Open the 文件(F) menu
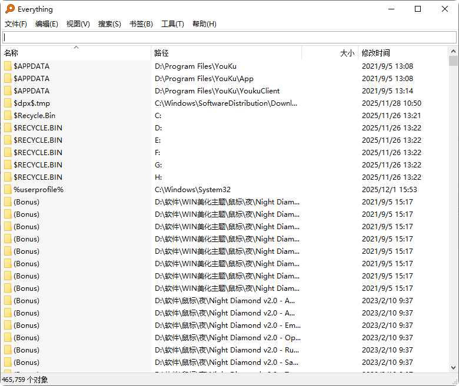 tap(16, 24)
